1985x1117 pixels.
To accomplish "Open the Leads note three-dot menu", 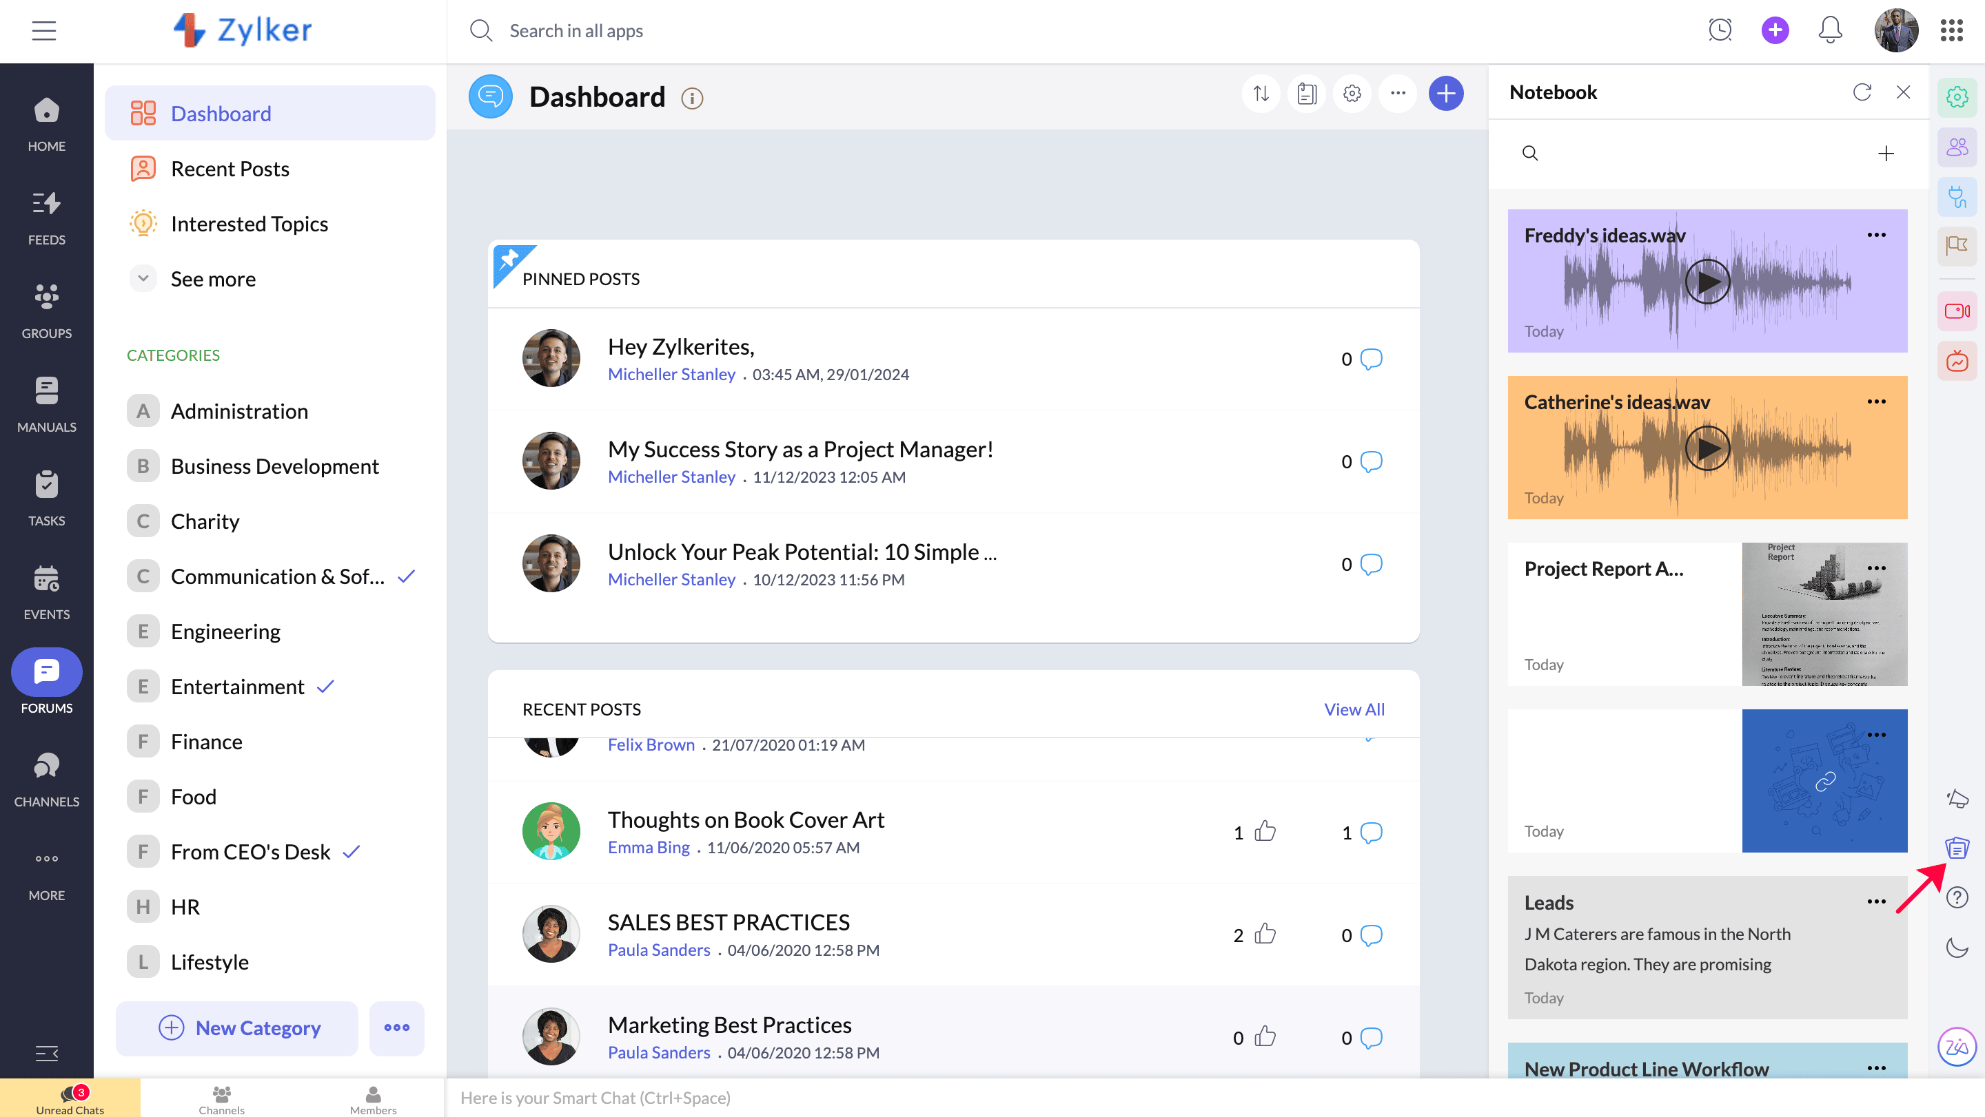I will point(1876,902).
